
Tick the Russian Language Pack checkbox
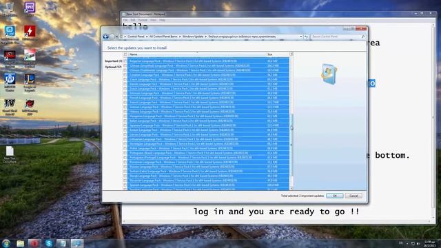[x=125, y=167]
